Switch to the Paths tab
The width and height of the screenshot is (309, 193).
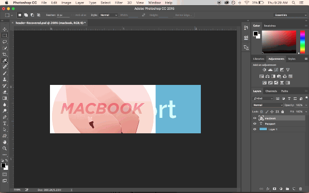[x=284, y=91]
